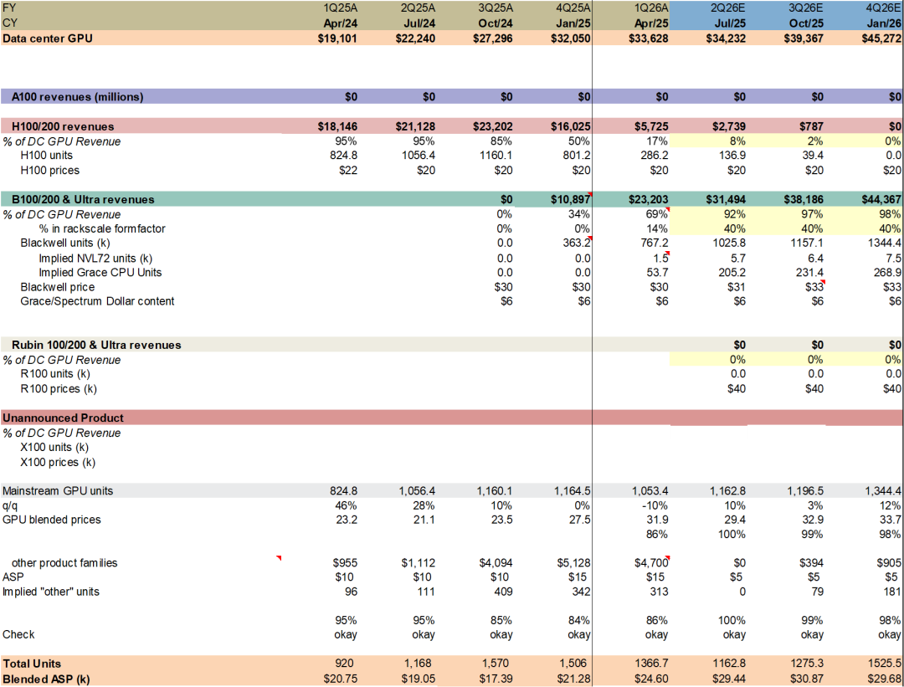
Task: Click Data center GPU value "$19,101"
Action: 338,38
